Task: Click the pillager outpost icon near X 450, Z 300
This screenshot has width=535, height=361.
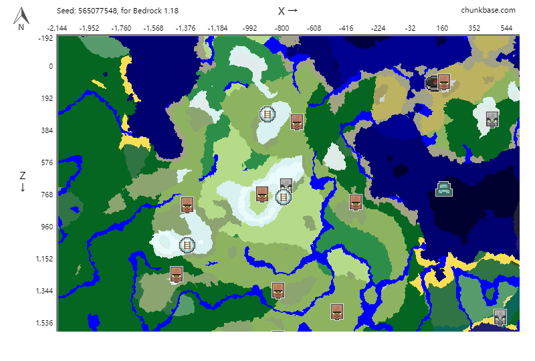Action: pyautogui.click(x=492, y=119)
